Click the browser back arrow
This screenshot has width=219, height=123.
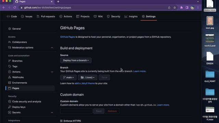pos(4,8)
